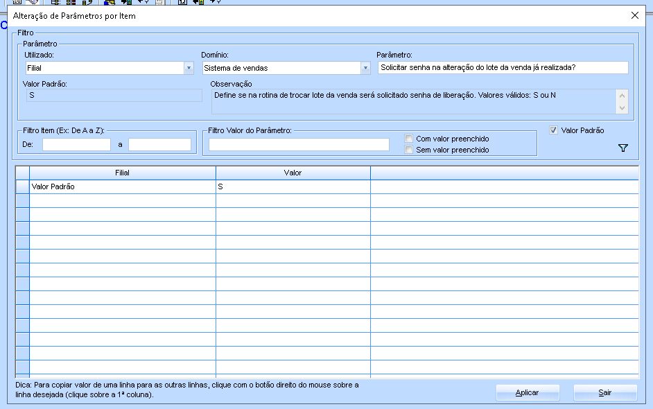This screenshot has width=653, height=409.
Task: Select the Valor cell containing S
Action: tap(293, 187)
